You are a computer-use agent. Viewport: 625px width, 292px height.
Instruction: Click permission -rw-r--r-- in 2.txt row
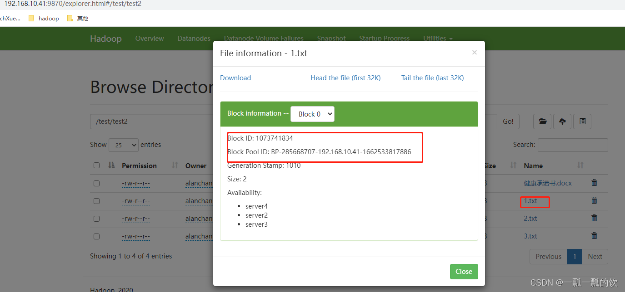(136, 219)
